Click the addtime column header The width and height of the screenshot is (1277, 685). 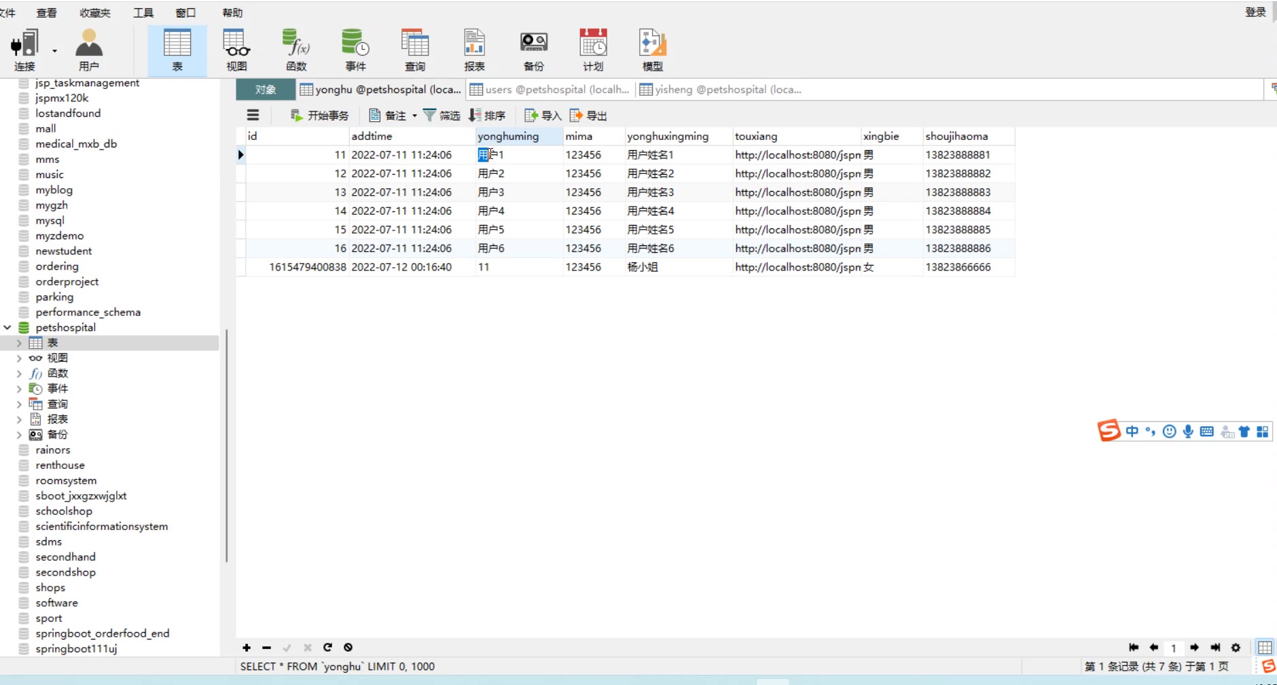click(x=412, y=136)
